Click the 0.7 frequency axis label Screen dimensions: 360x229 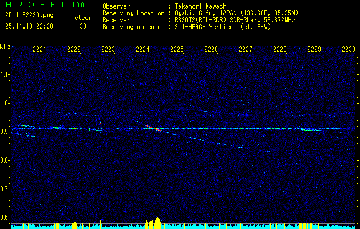pyautogui.click(x=5, y=189)
